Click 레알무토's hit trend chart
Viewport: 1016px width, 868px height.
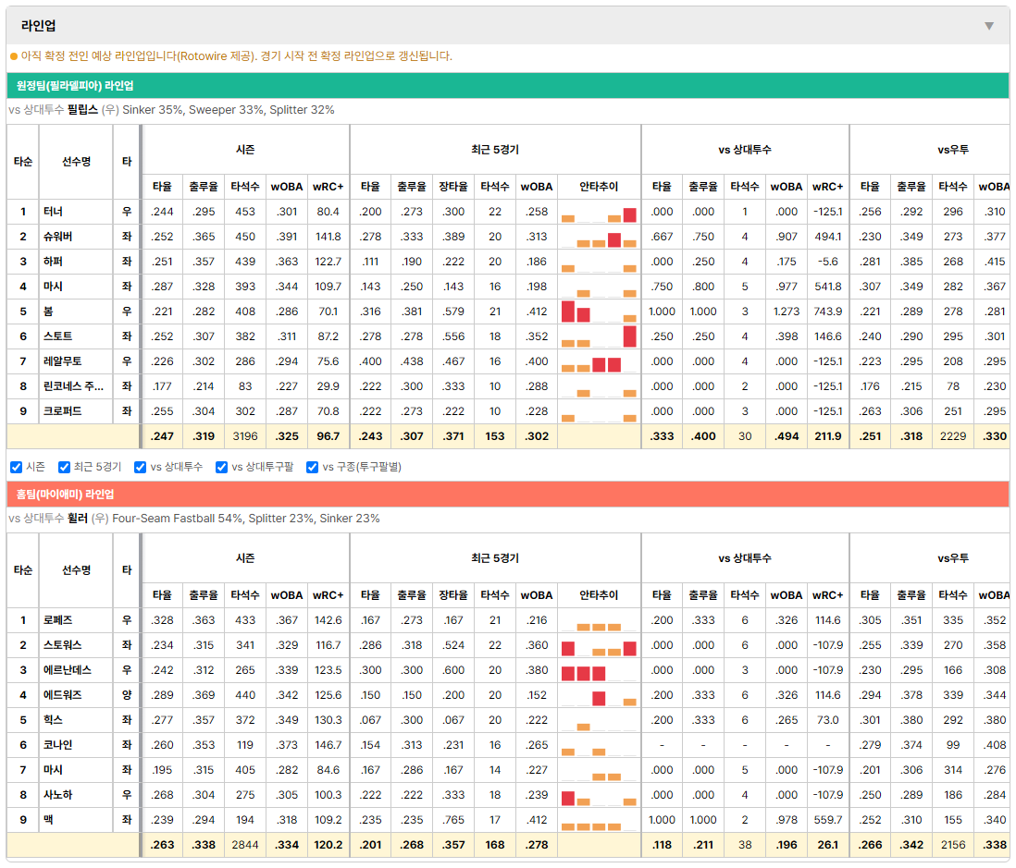[x=599, y=361]
